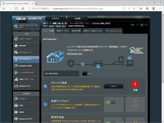Click the zoom magnifier icon in address bar
Screen dimensions: 164x123
click(129, 9)
